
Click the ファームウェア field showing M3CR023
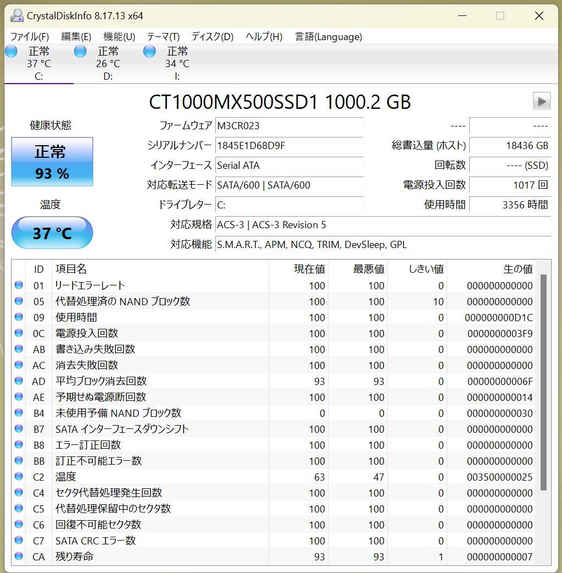tap(290, 125)
